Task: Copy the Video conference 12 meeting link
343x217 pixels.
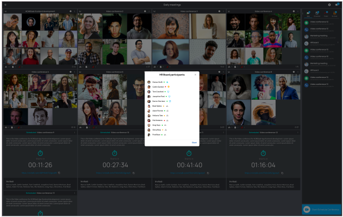Action: click(282, 173)
